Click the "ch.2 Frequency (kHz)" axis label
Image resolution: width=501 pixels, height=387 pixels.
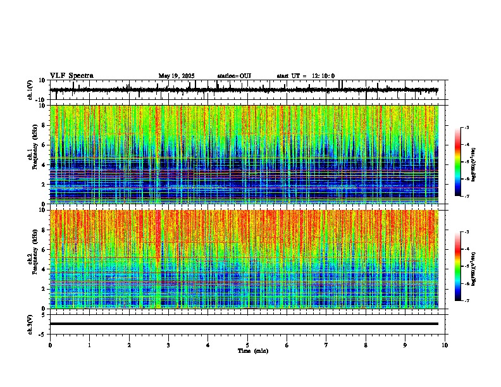pyautogui.click(x=33, y=252)
